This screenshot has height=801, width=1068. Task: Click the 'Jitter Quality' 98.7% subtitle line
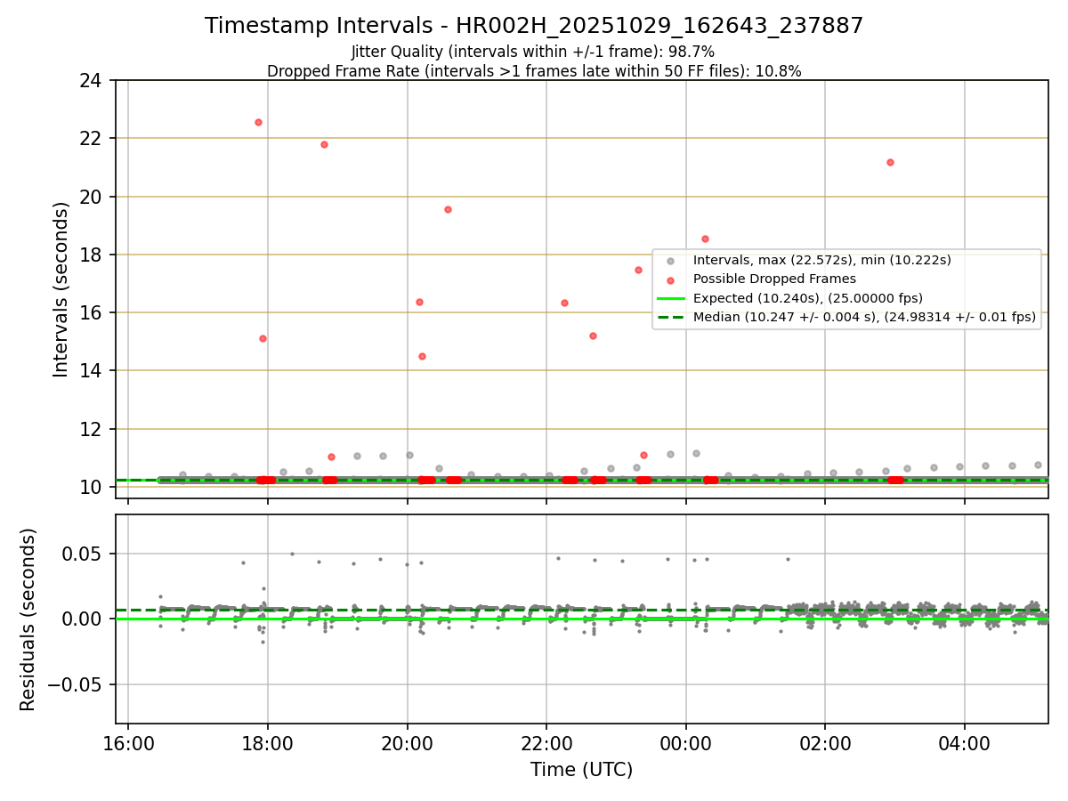point(534,52)
